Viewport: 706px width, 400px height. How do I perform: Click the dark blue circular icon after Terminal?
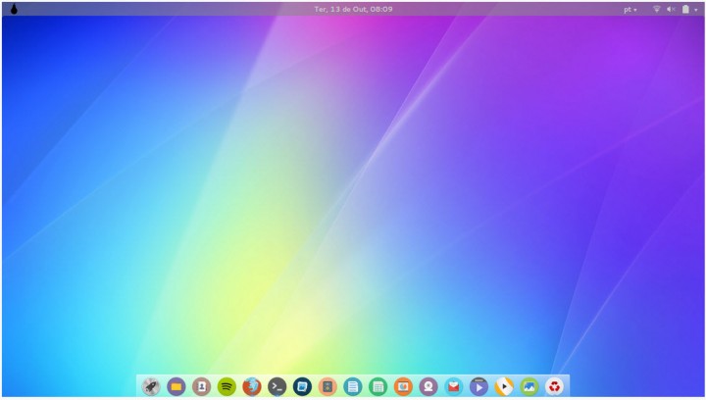coord(303,386)
